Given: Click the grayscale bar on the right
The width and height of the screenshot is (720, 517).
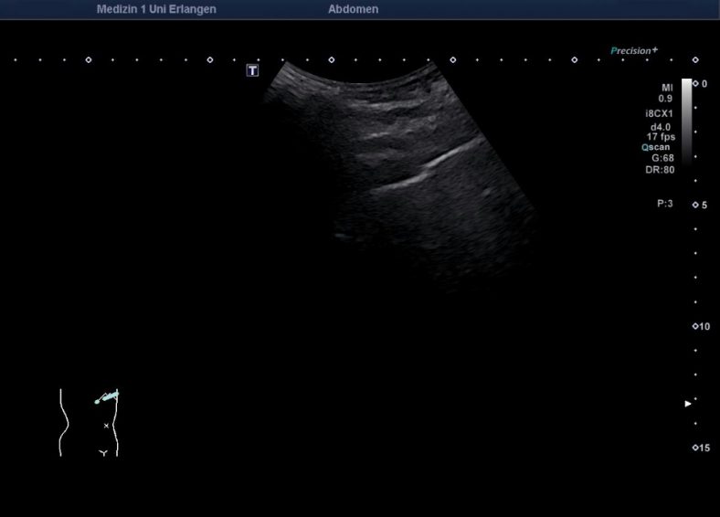Looking at the screenshot, I should click(x=686, y=119).
